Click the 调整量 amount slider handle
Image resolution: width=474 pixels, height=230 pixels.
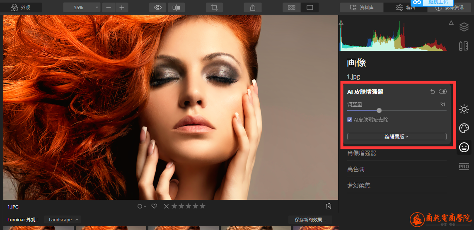point(379,110)
